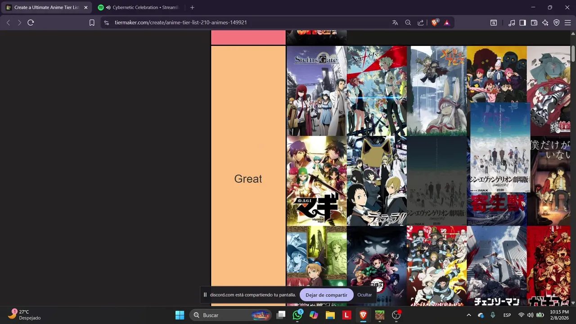Select the dragged Evangelion movie poster
Screen dimensions: 576x324
tap(500, 148)
